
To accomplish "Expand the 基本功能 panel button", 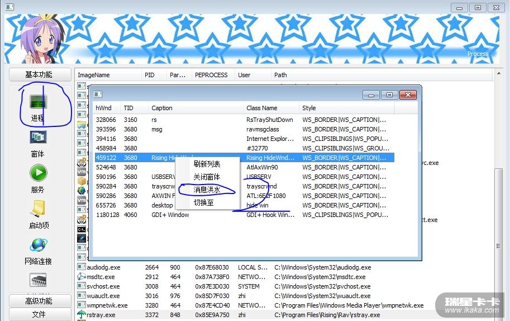I will pyautogui.click(x=40, y=74).
